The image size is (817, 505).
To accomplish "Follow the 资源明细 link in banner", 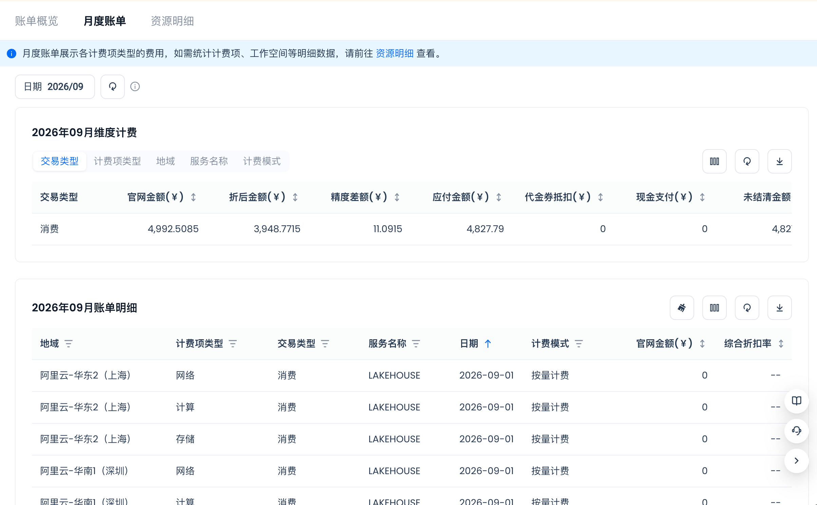I will point(395,53).
